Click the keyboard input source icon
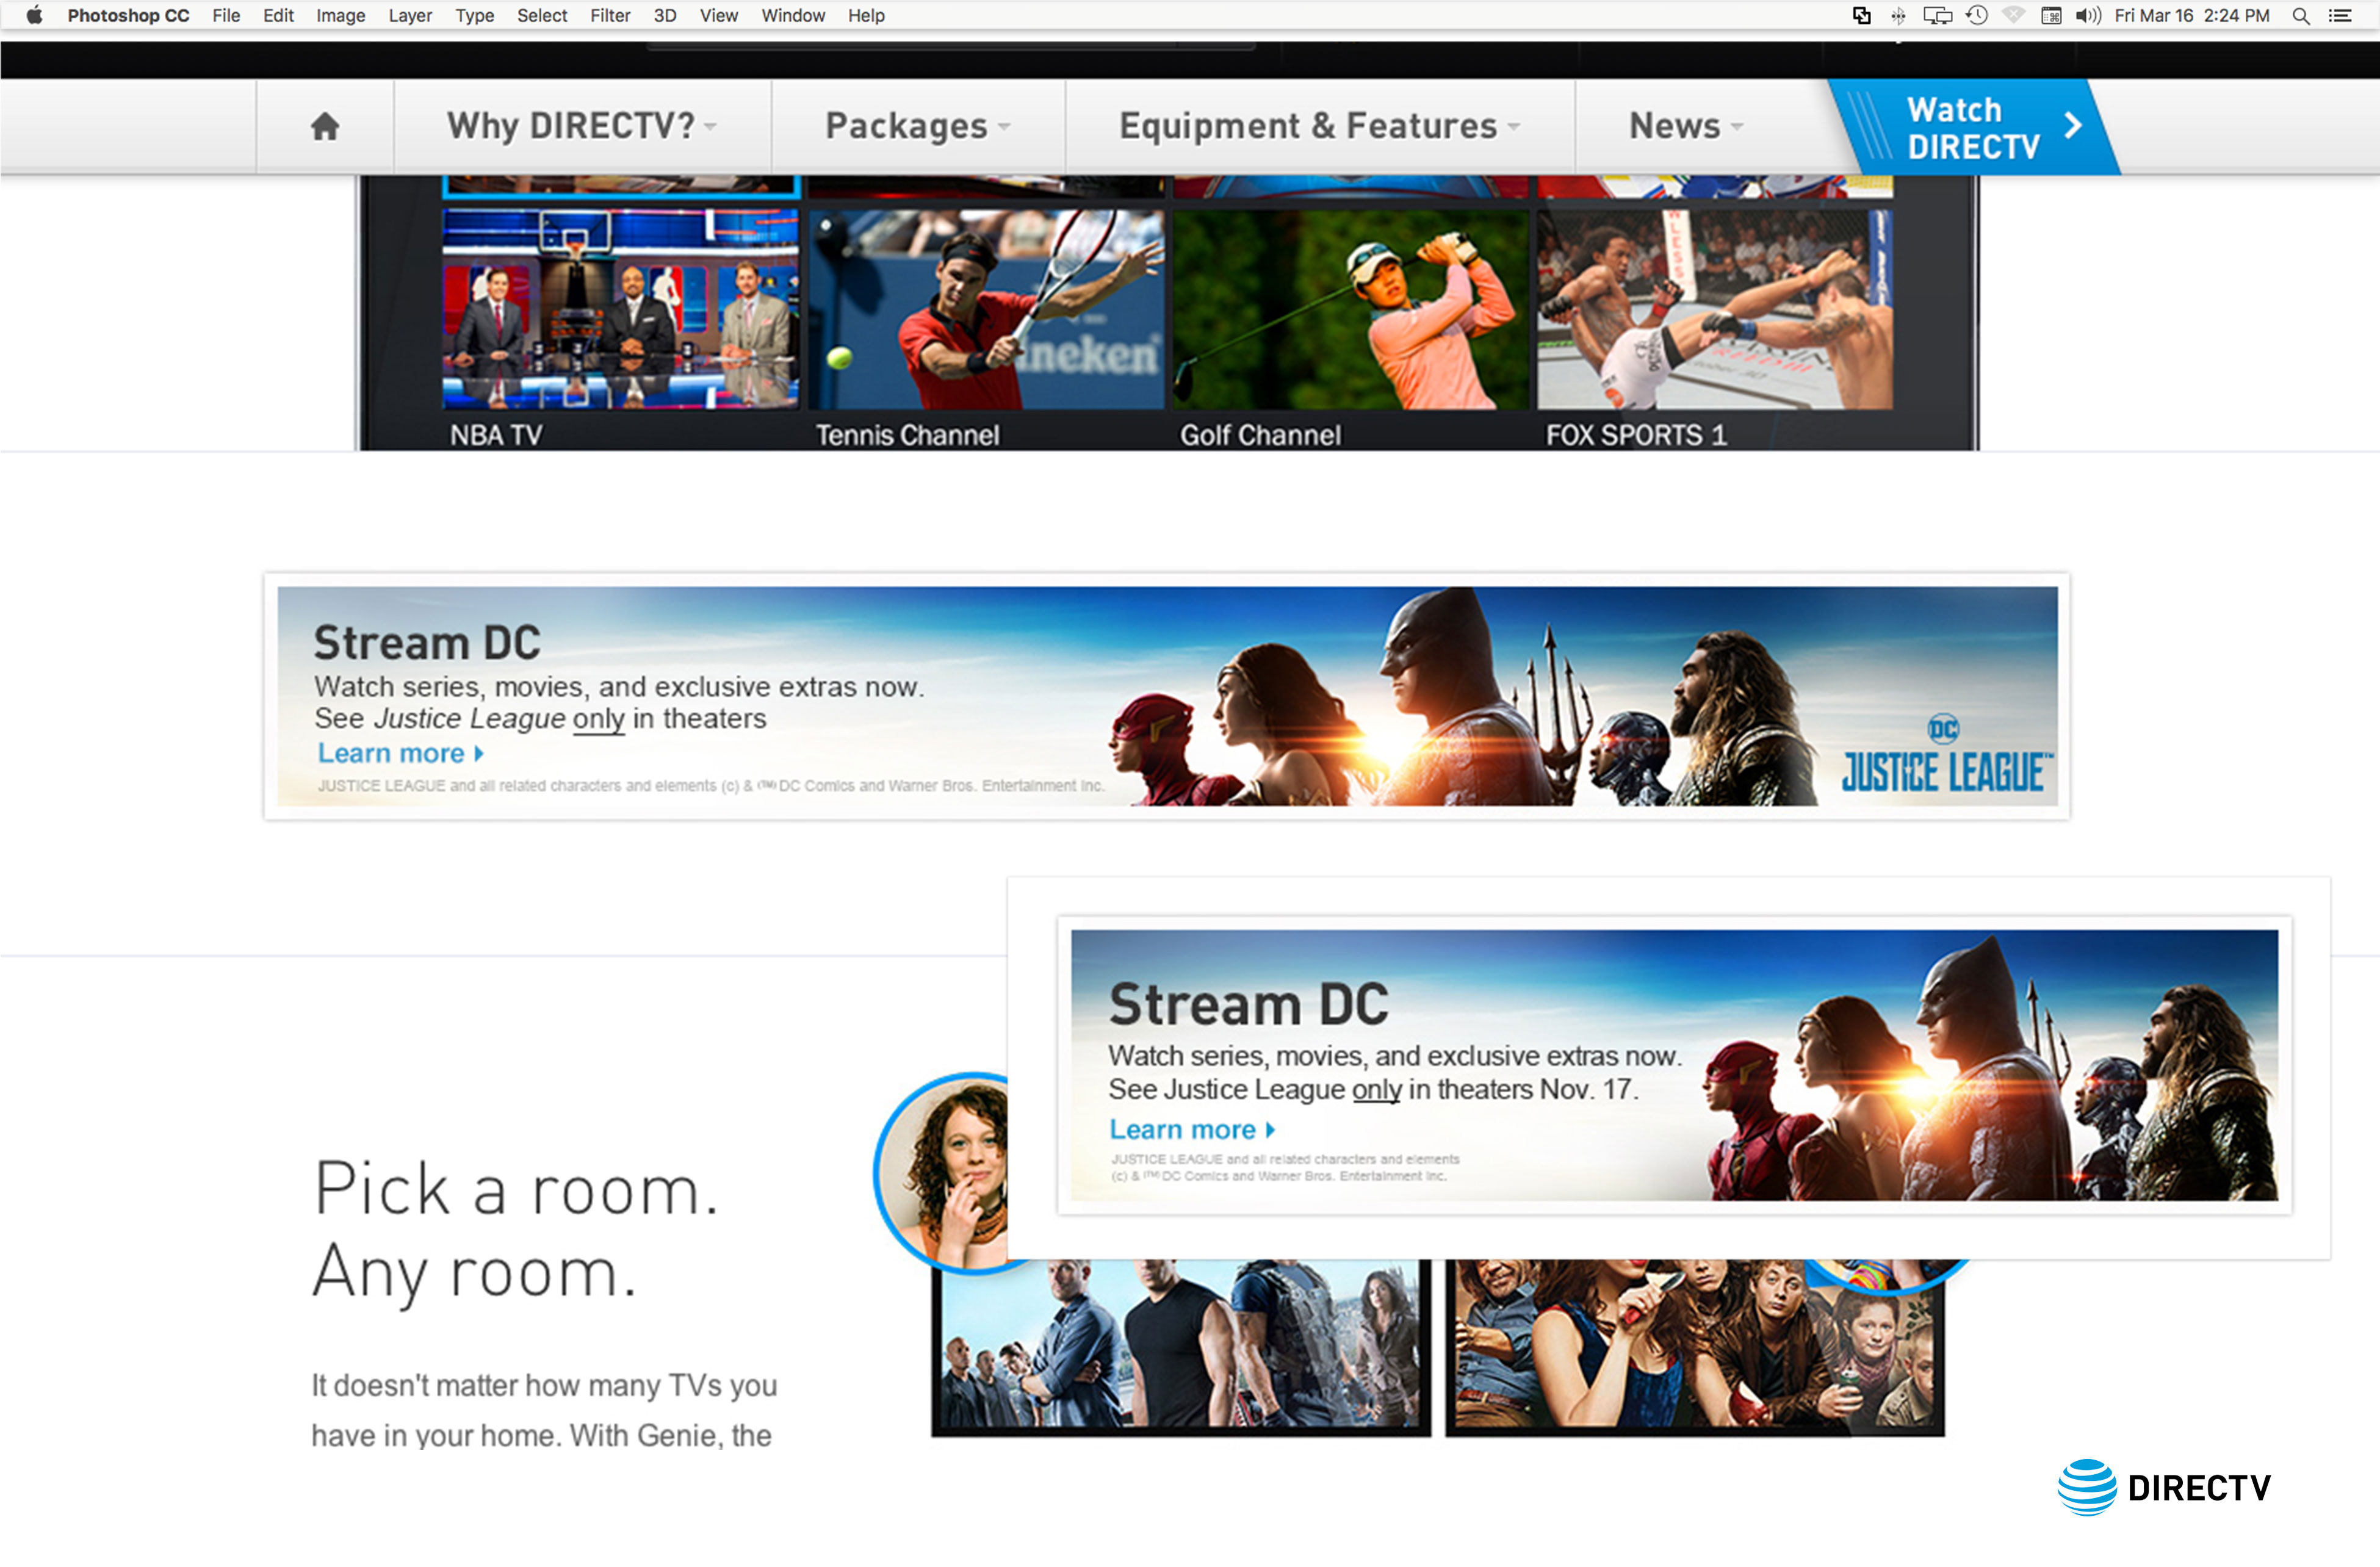 pyautogui.click(x=2051, y=15)
